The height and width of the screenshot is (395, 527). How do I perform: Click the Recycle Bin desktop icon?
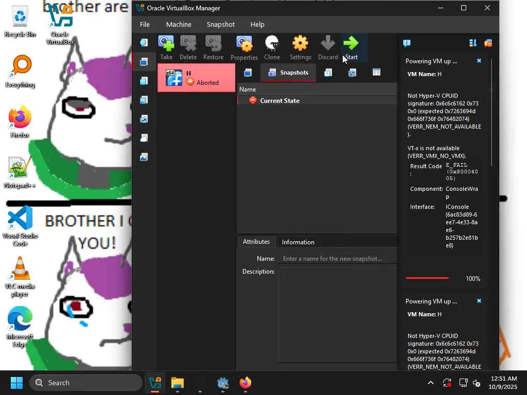[20, 22]
